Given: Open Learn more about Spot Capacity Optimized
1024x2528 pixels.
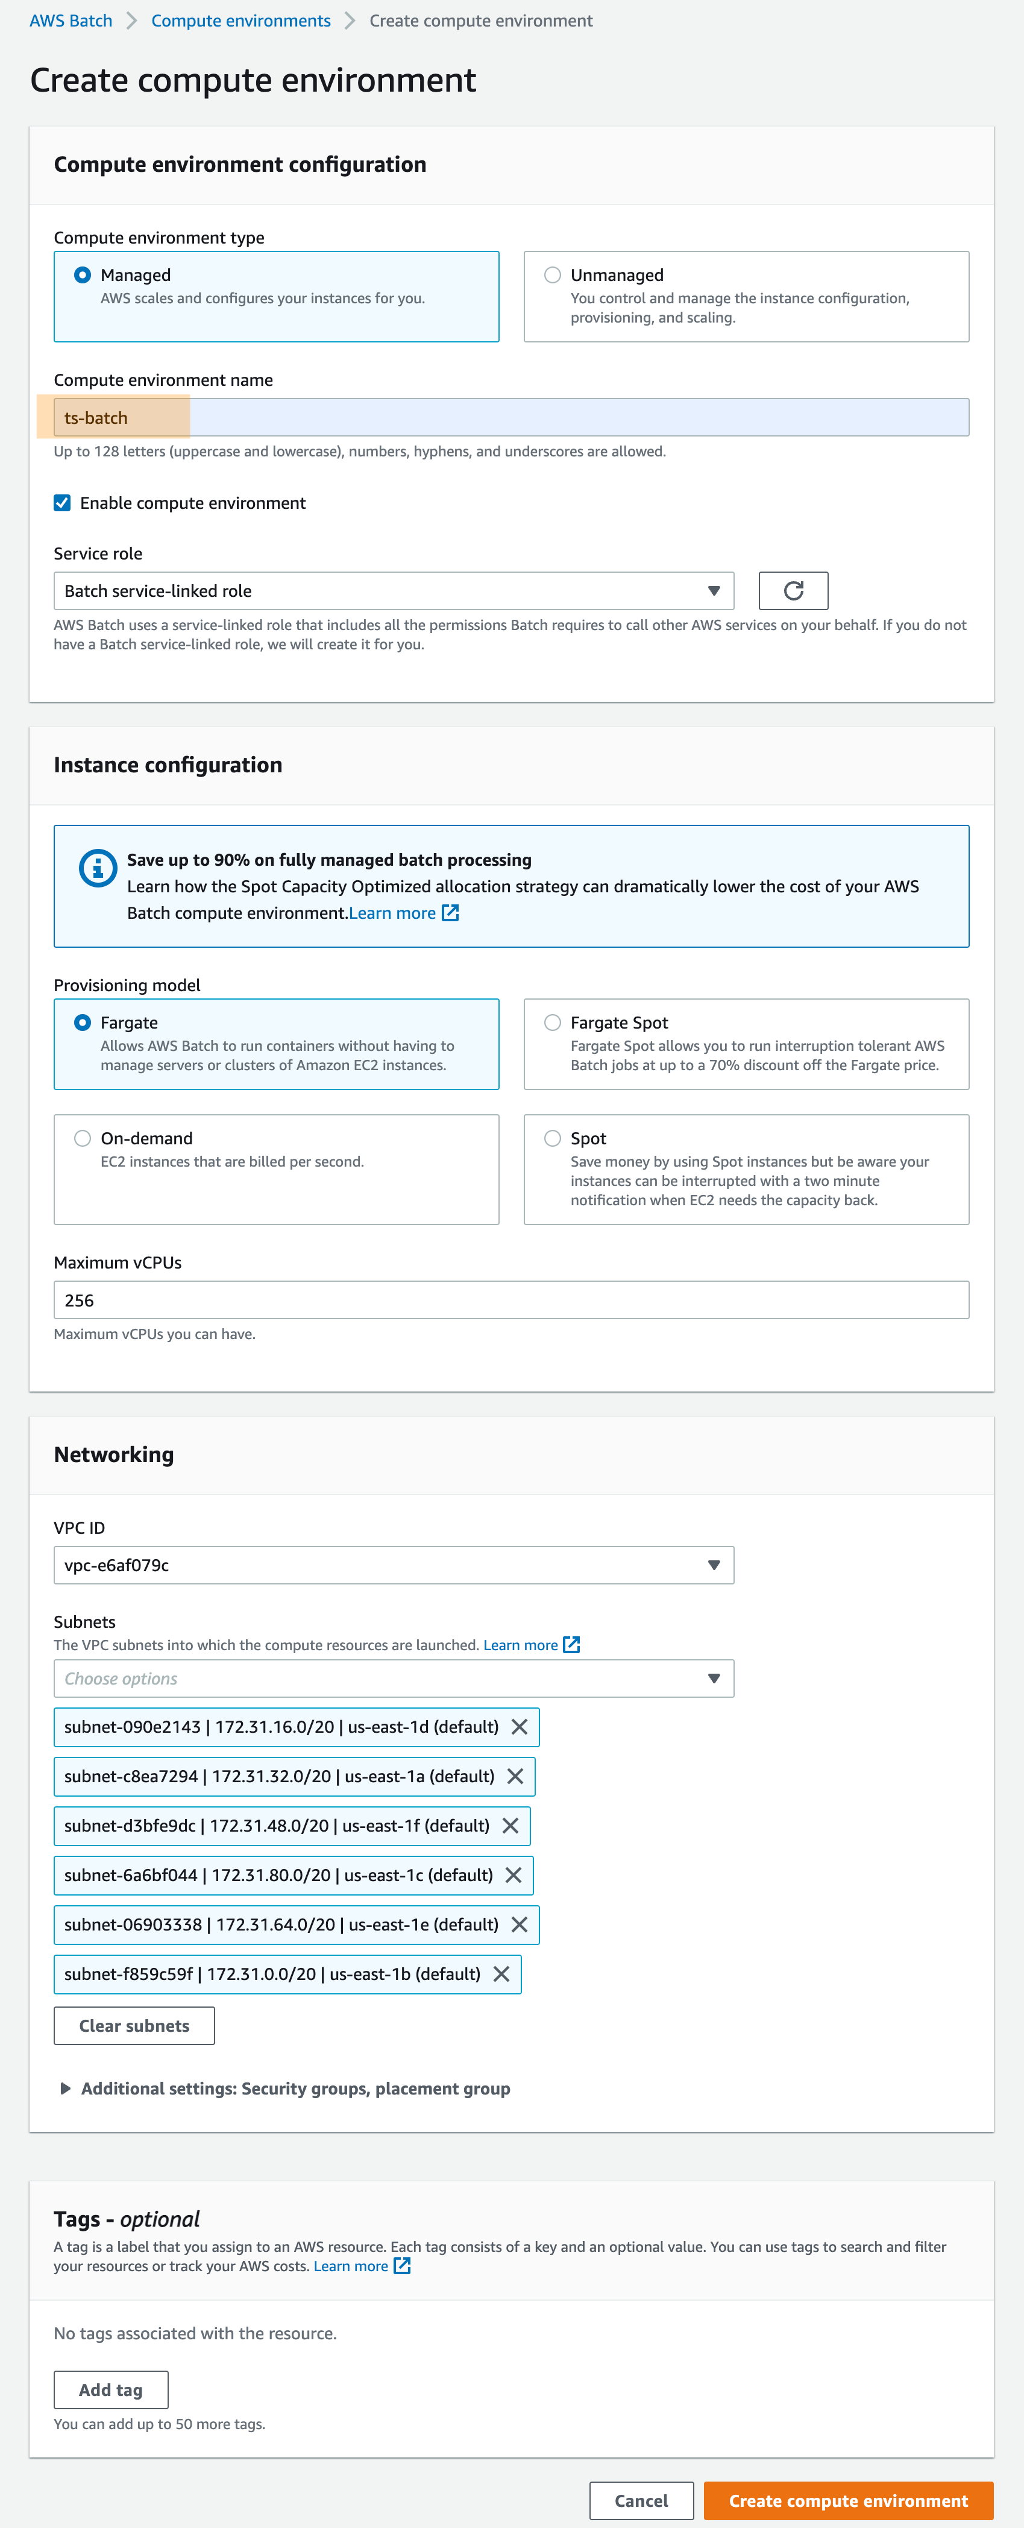Looking at the screenshot, I should 392,913.
